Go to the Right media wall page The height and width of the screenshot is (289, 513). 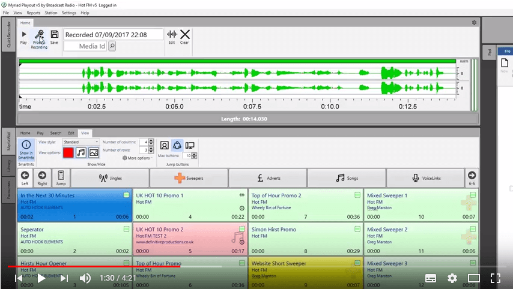point(43,177)
